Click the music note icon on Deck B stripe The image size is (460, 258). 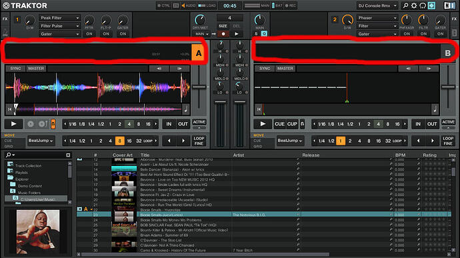pos(435,109)
